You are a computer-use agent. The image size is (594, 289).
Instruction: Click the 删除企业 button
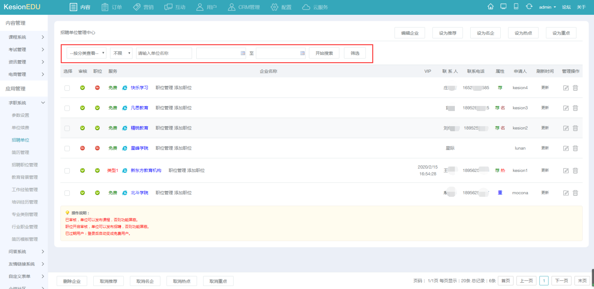tap(72, 281)
